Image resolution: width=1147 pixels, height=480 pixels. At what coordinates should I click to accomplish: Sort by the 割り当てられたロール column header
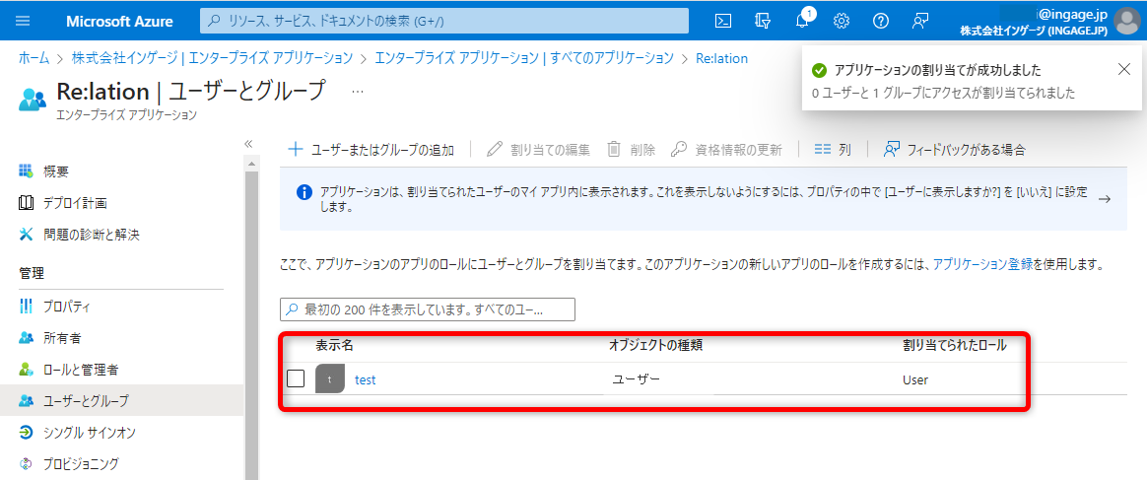click(x=955, y=345)
